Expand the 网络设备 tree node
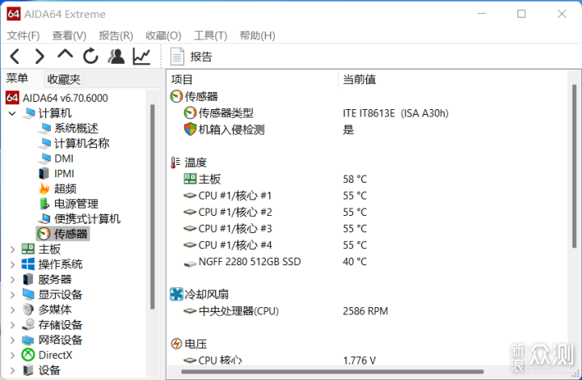The height and width of the screenshot is (380, 582). tap(12, 340)
